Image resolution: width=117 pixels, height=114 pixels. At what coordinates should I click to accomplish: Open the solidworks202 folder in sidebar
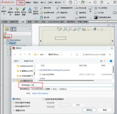coord(25,66)
